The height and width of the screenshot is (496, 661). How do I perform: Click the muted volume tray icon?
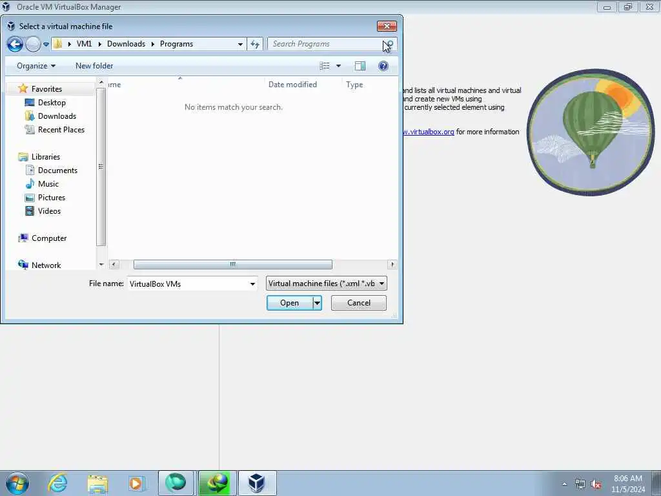pyautogui.click(x=596, y=484)
